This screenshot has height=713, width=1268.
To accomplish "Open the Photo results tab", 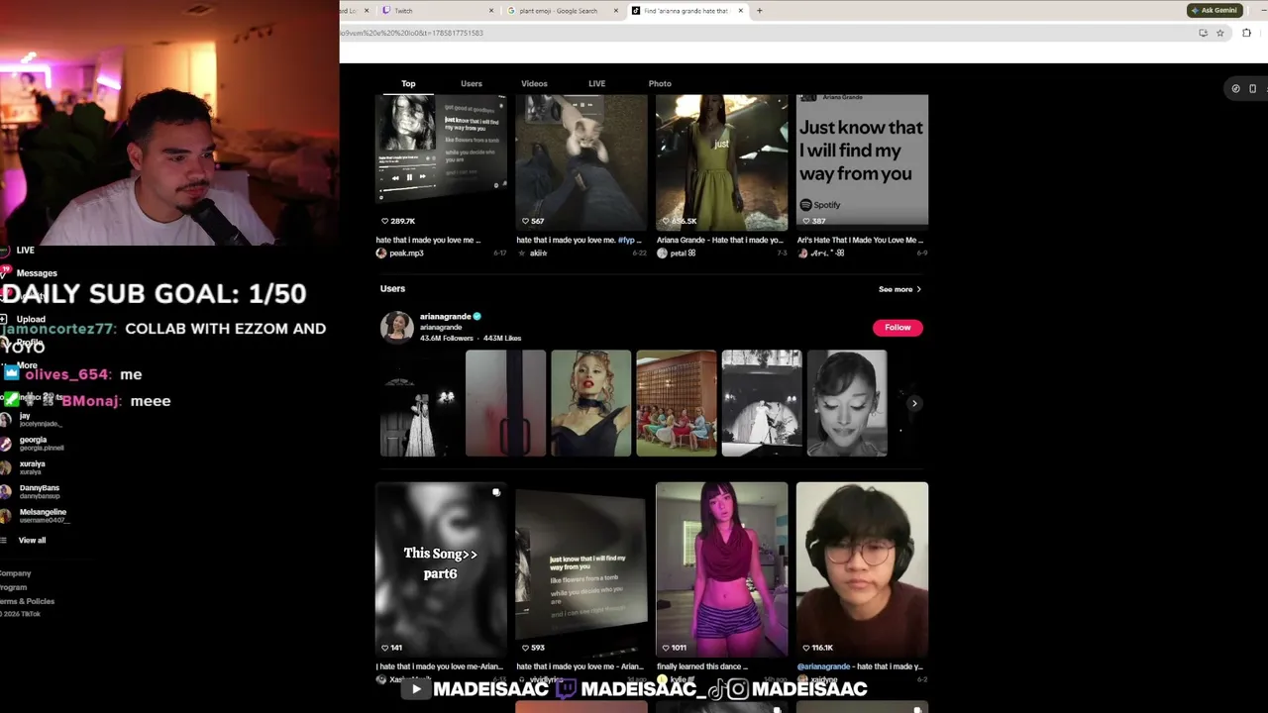I will point(660,84).
